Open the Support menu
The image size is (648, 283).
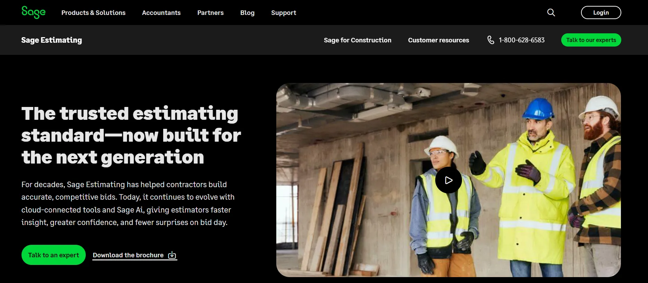284,13
